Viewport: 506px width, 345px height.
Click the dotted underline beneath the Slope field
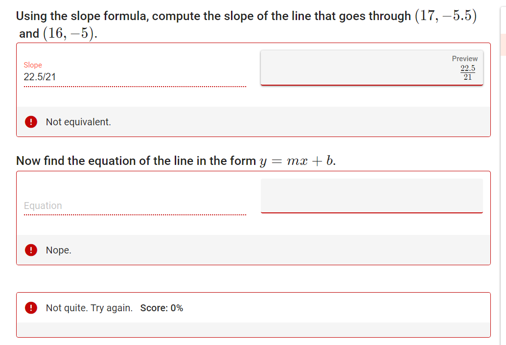135,87
